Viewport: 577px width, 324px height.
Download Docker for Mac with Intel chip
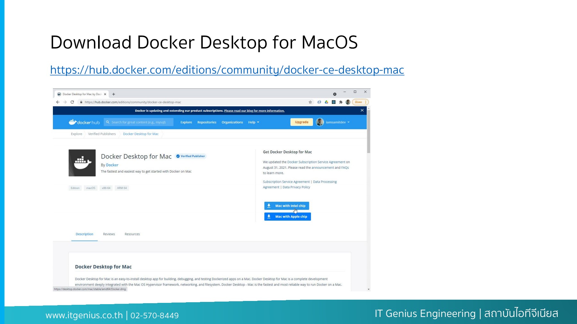pos(287,206)
